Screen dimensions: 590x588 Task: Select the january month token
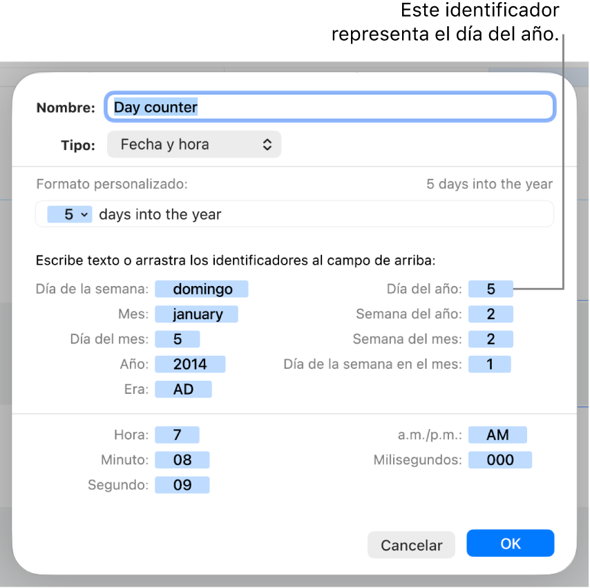coord(196,314)
